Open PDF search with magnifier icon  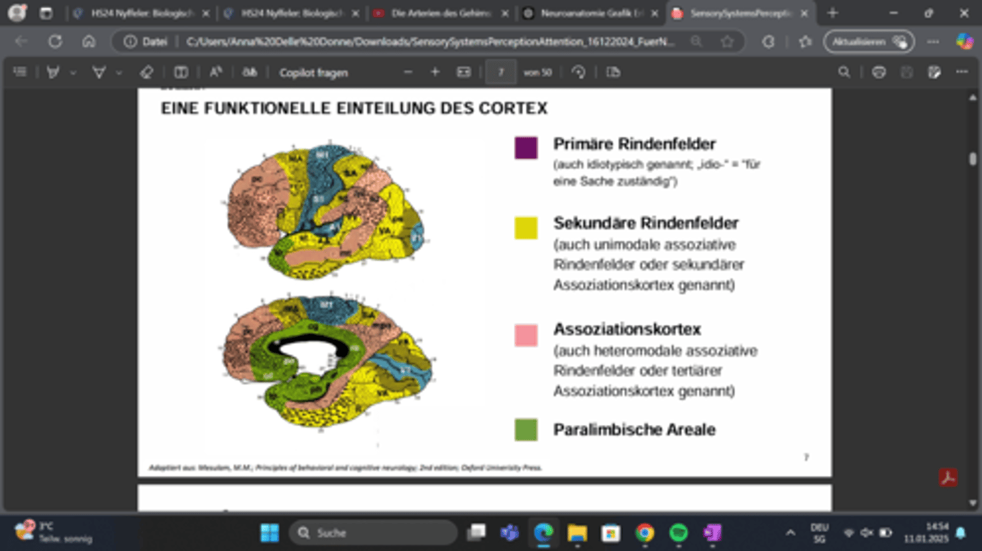[x=844, y=72]
